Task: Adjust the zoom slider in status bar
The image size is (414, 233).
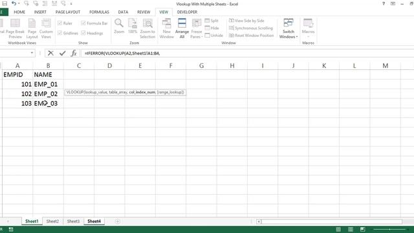Action: (x=389, y=229)
